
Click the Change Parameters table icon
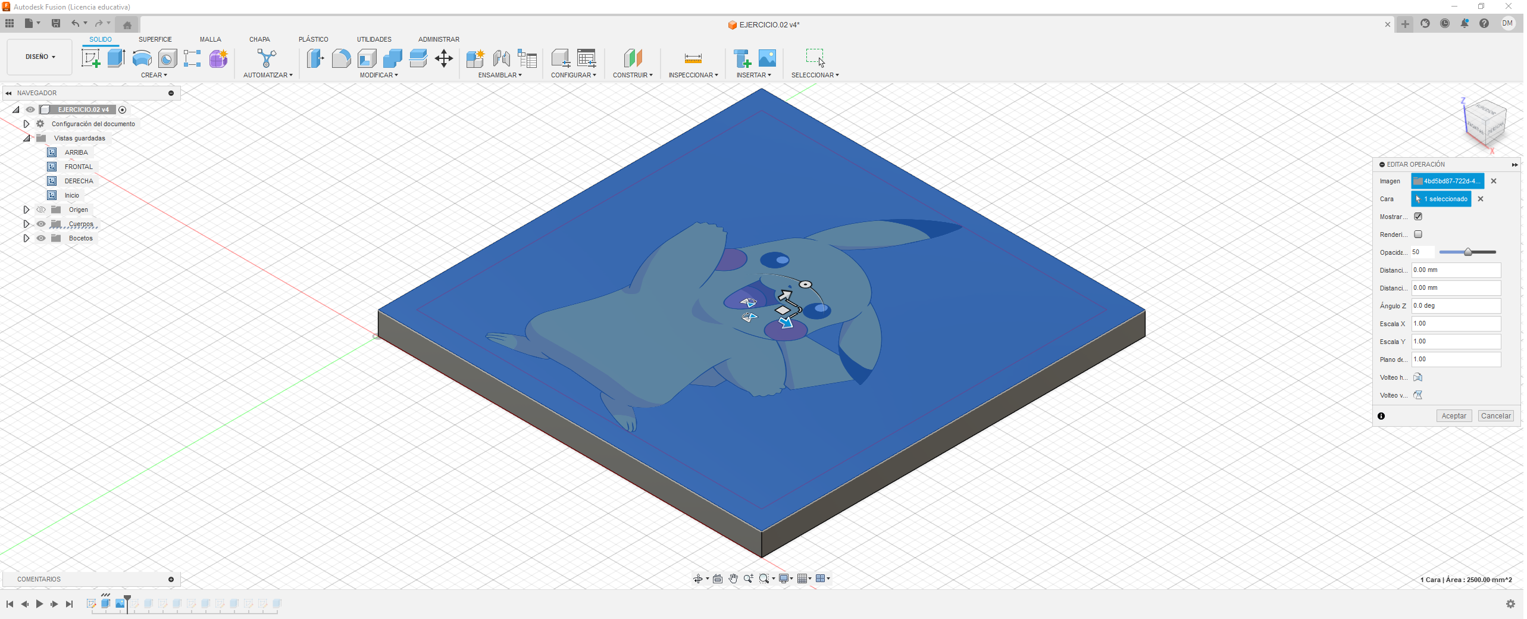point(527,58)
